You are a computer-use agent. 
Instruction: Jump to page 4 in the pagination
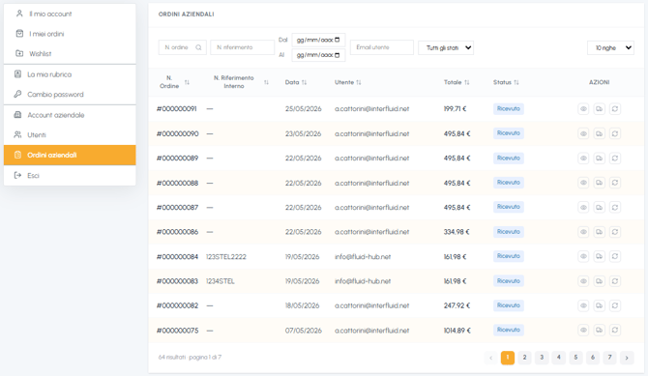click(x=558, y=358)
